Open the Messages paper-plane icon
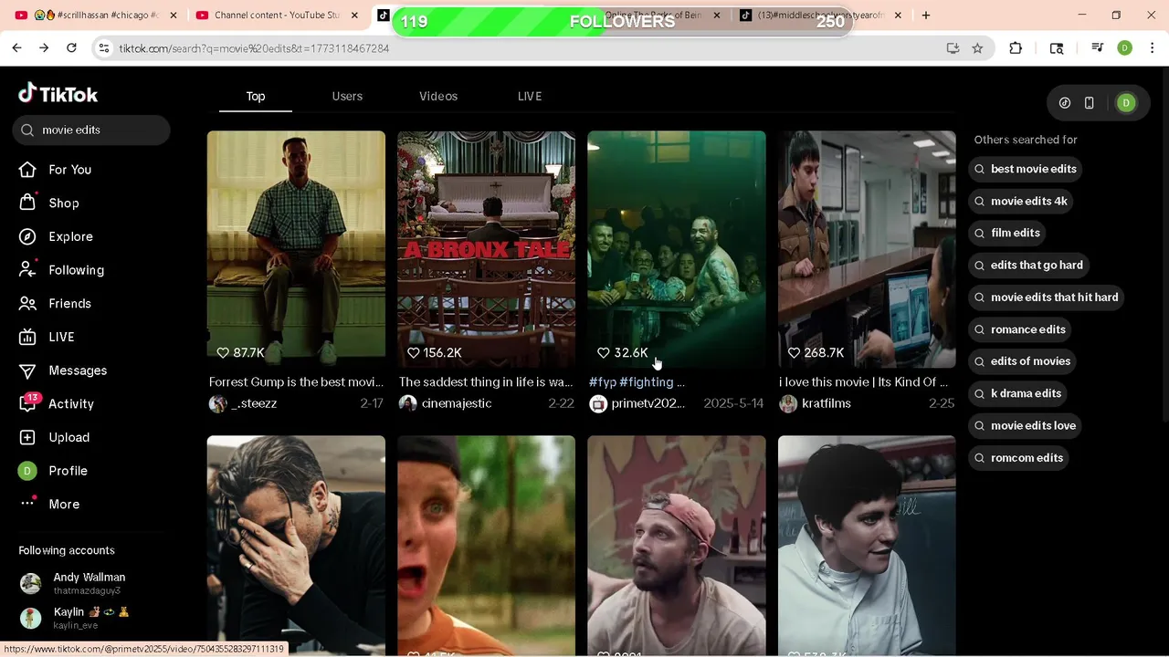The width and height of the screenshot is (1169, 657). [28, 370]
